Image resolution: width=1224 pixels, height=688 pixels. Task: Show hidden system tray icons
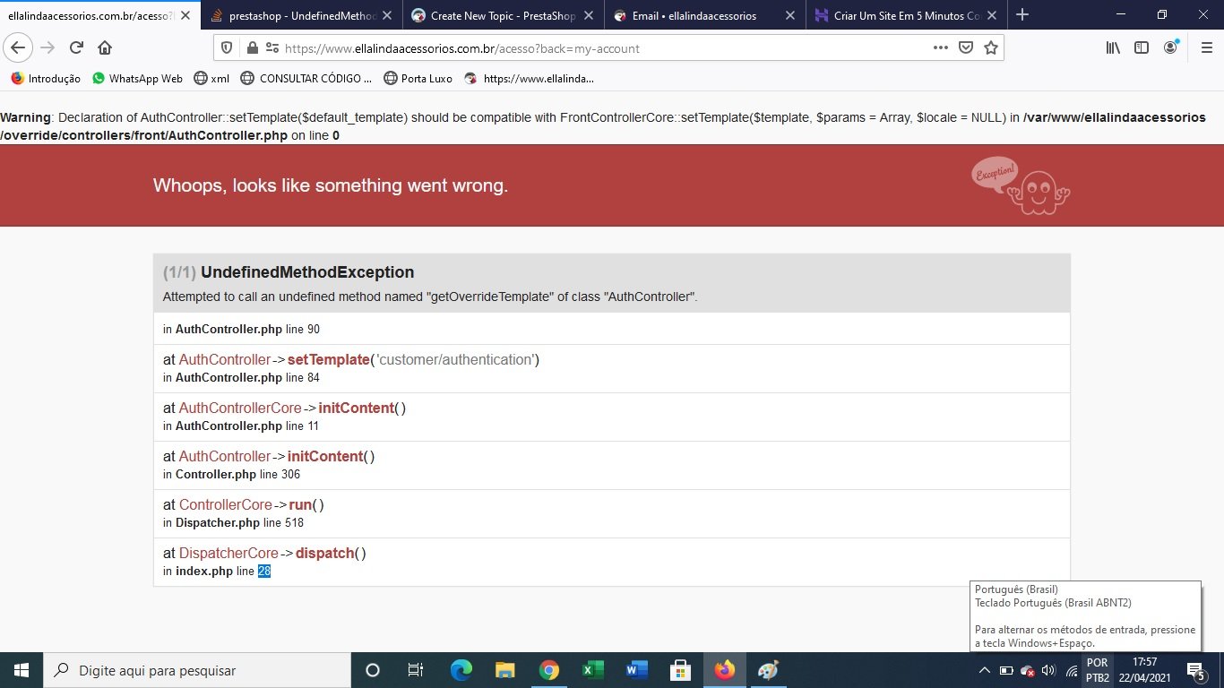984,670
